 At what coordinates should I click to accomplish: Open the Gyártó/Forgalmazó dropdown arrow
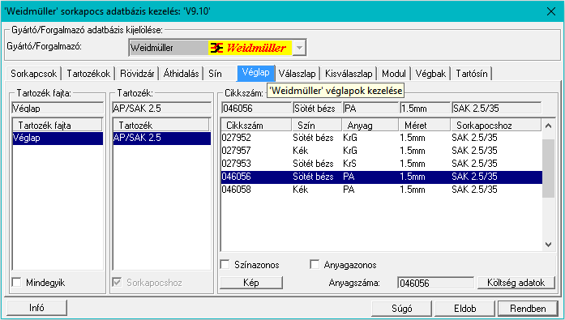pyautogui.click(x=299, y=48)
